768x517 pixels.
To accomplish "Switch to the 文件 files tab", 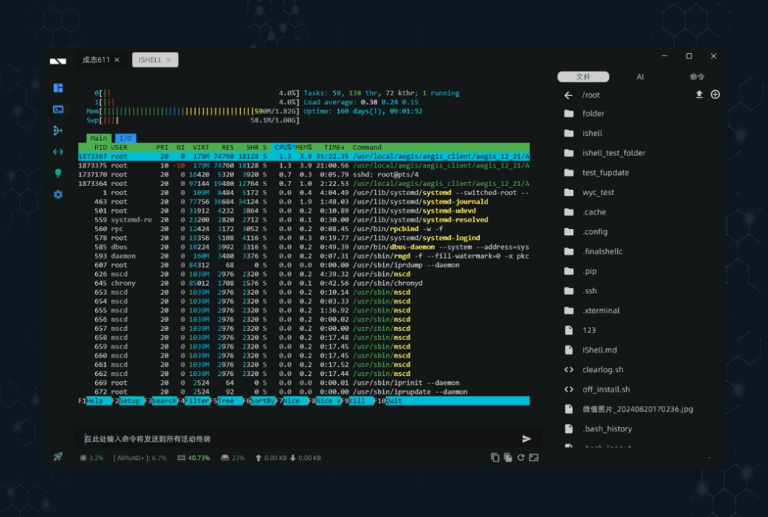I will [583, 77].
